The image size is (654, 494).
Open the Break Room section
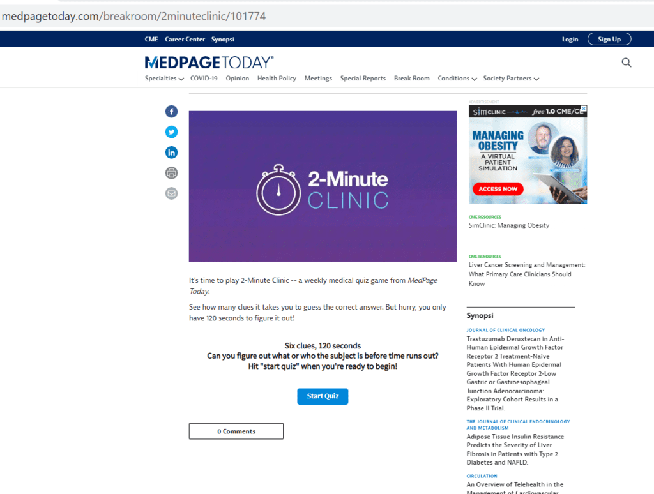point(412,79)
